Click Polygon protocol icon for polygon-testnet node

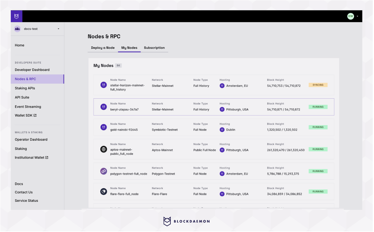(x=104, y=171)
